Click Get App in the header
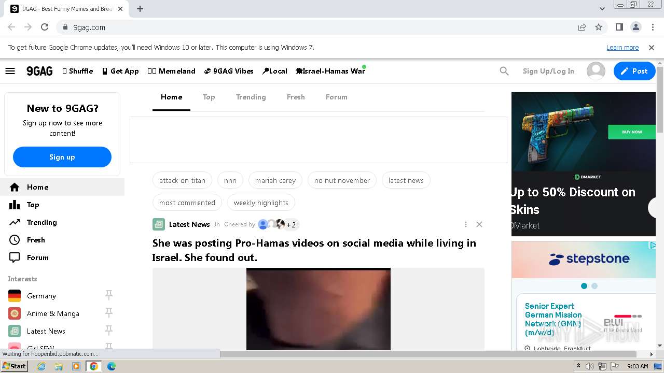664x373 pixels. coord(120,71)
